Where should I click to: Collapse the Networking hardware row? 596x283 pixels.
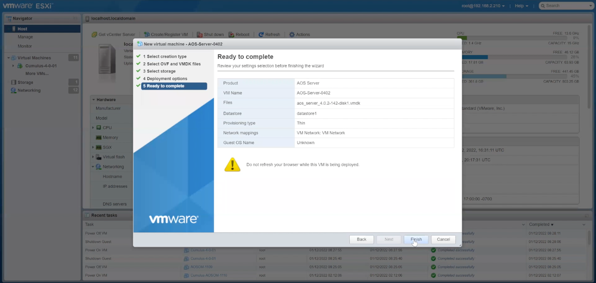tap(93, 167)
